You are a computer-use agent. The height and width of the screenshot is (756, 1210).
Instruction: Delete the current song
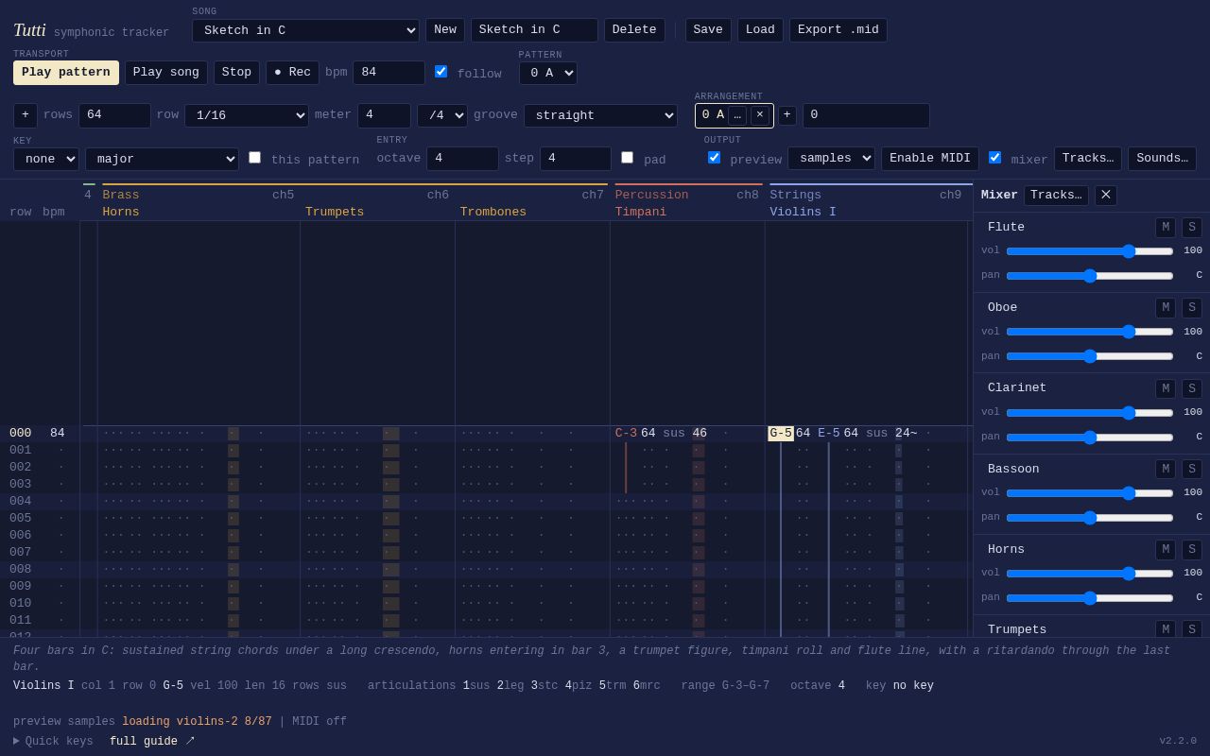point(634,30)
